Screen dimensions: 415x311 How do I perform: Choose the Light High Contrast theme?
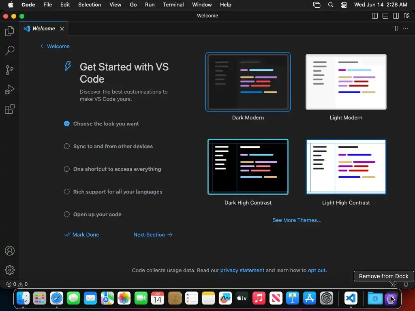pos(346,166)
